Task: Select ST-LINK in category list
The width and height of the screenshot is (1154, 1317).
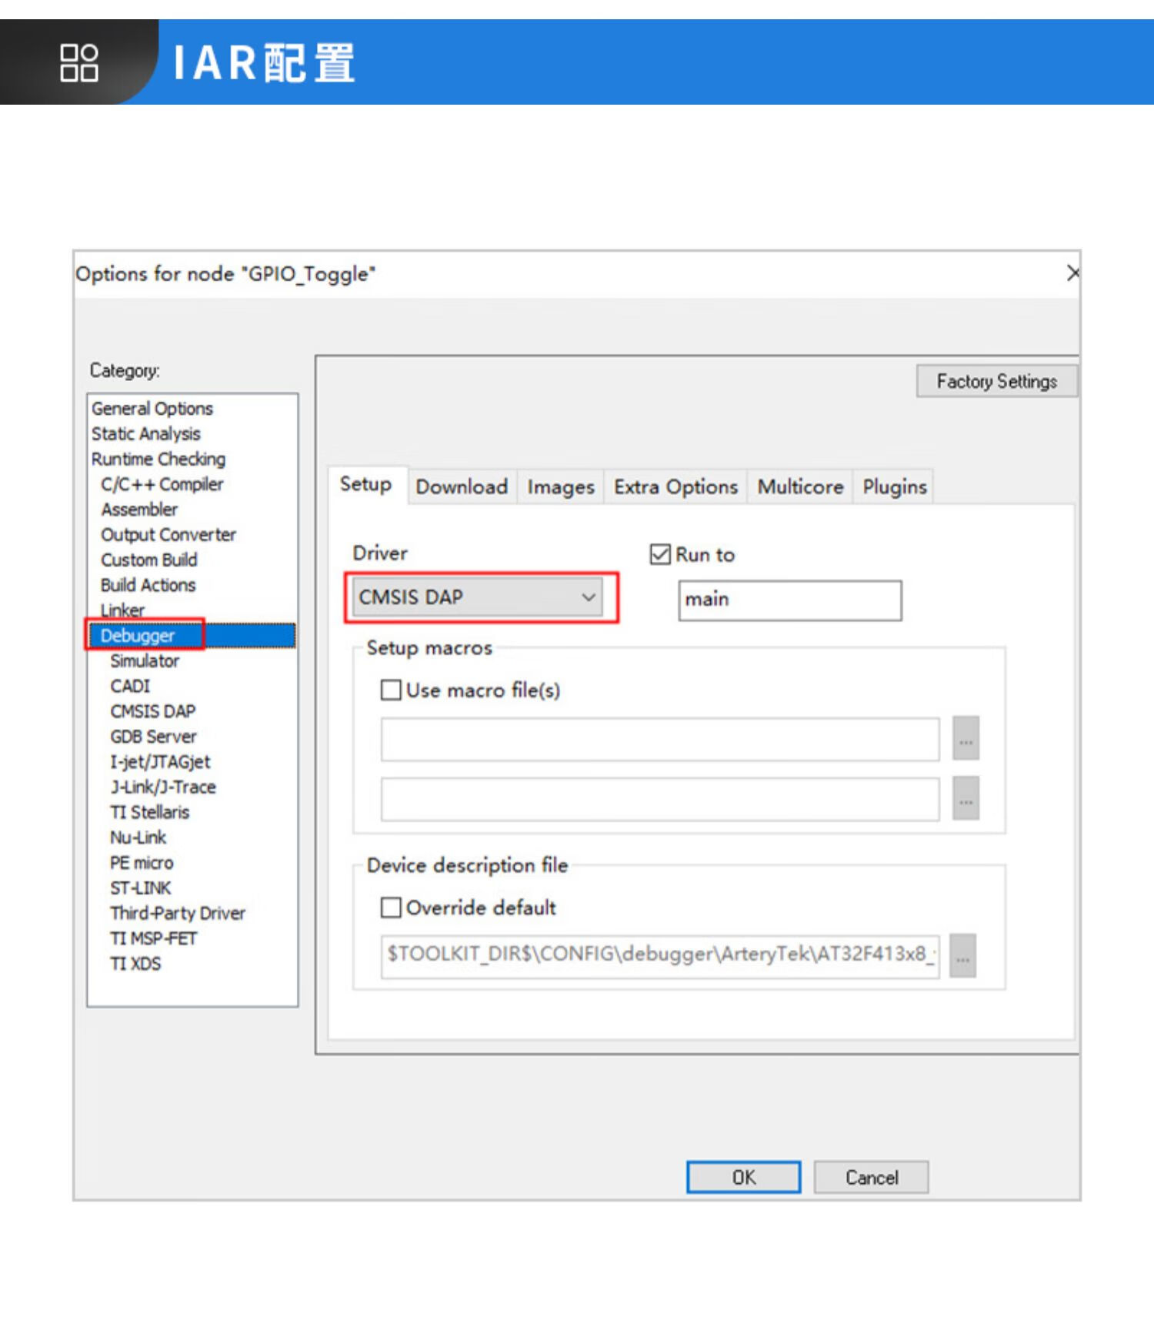Action: pyautogui.click(x=141, y=888)
